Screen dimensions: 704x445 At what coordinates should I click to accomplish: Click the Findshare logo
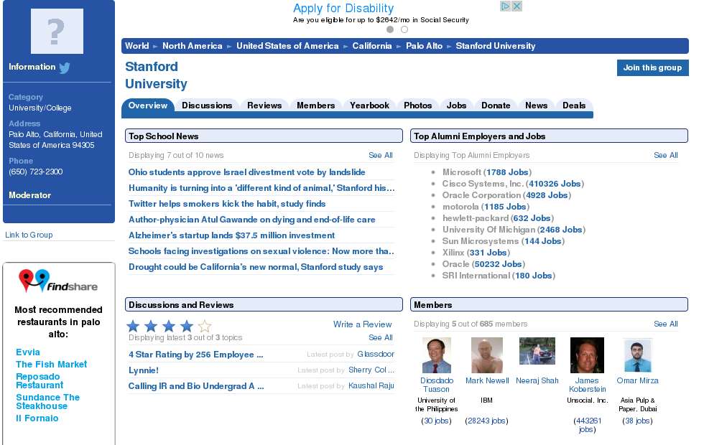(x=58, y=281)
